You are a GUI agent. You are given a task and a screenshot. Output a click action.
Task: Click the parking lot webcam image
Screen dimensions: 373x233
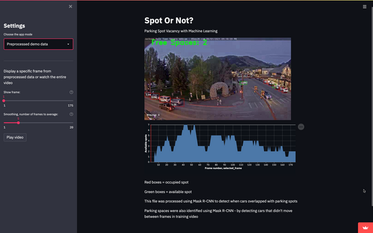218,79
